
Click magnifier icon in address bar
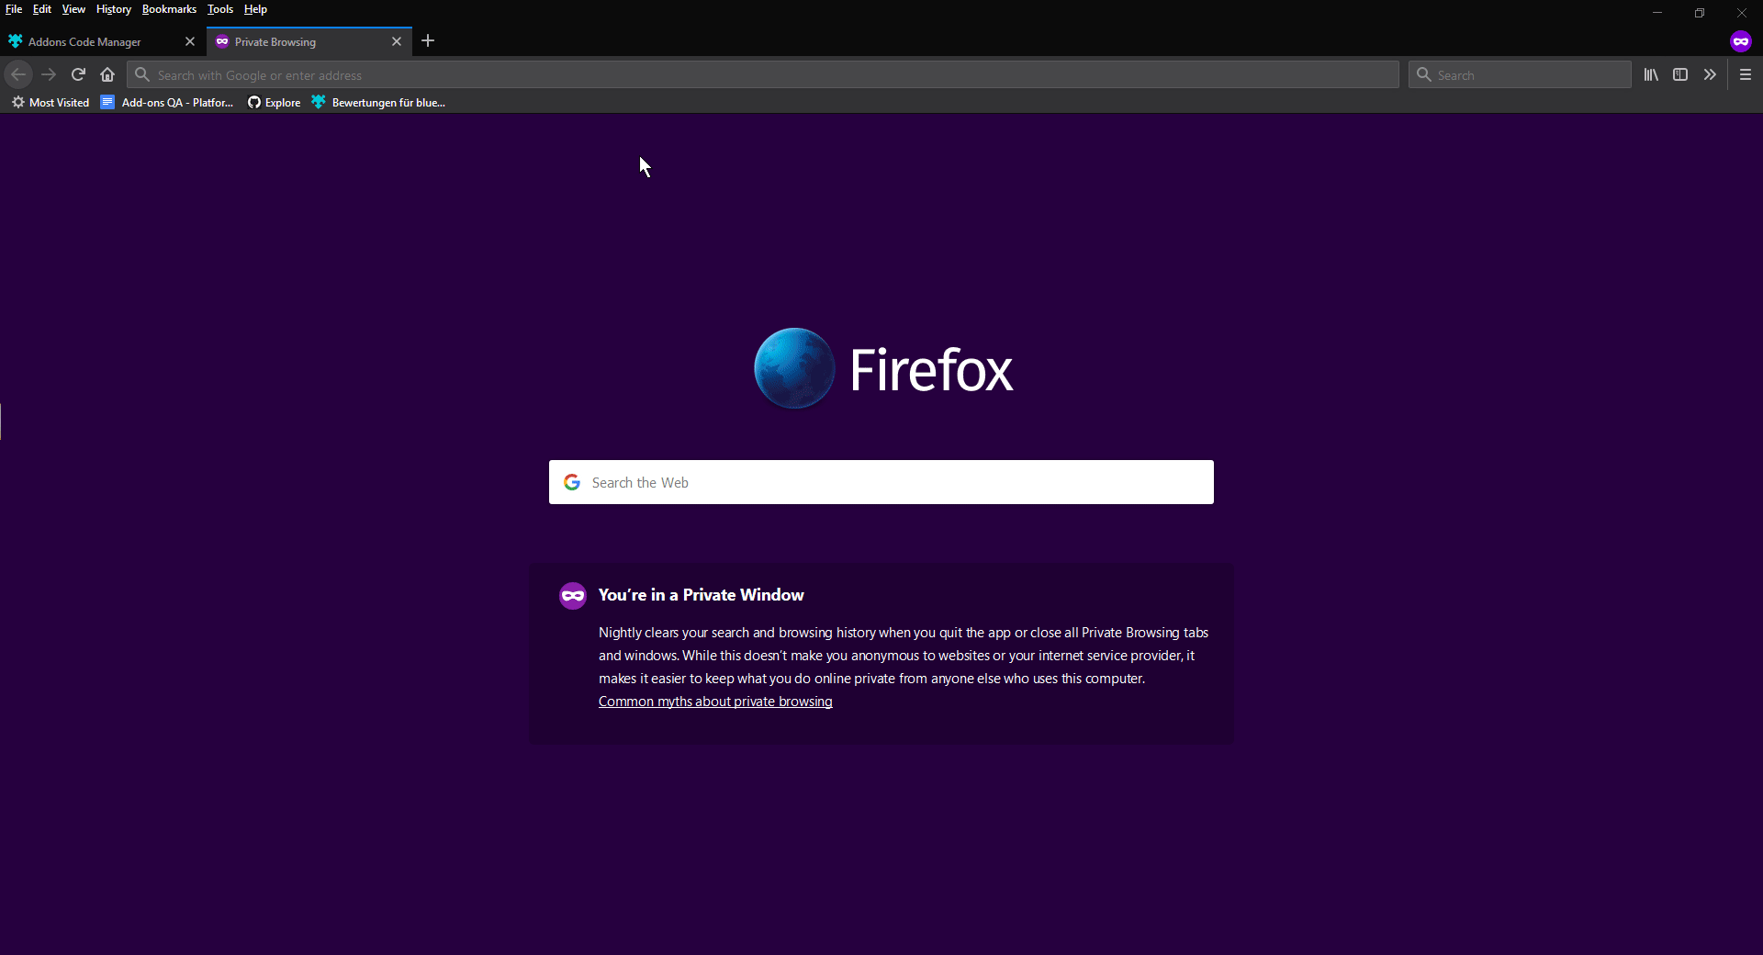point(142,74)
